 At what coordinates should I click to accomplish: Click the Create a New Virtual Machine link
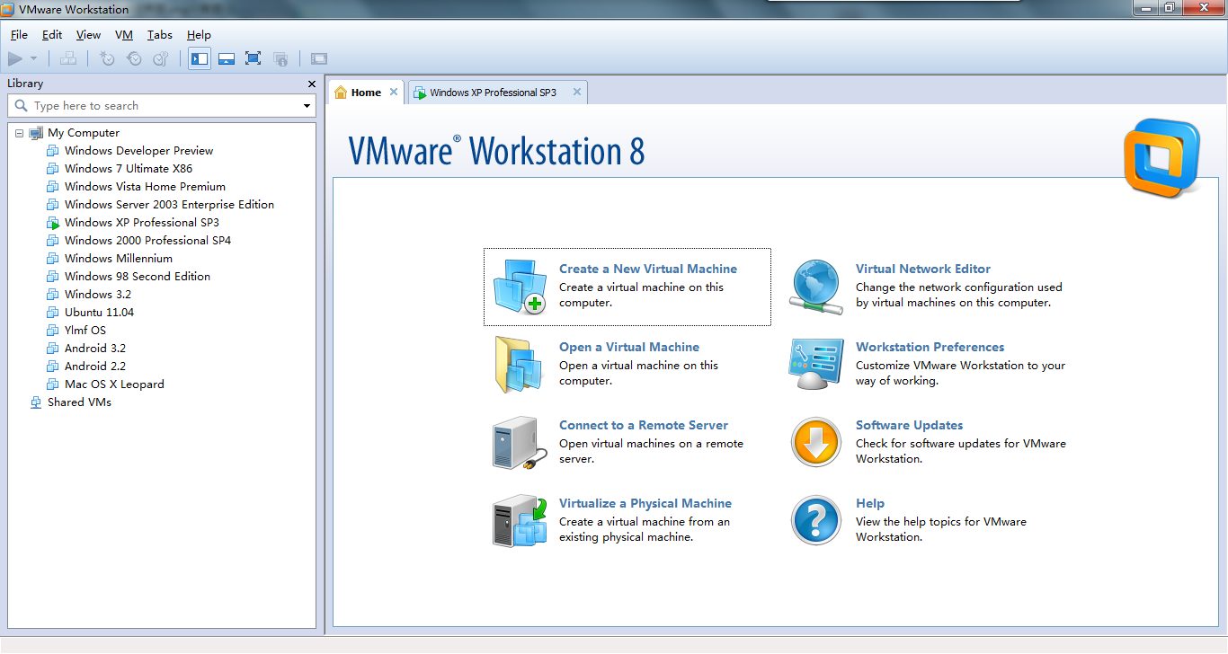point(648,269)
